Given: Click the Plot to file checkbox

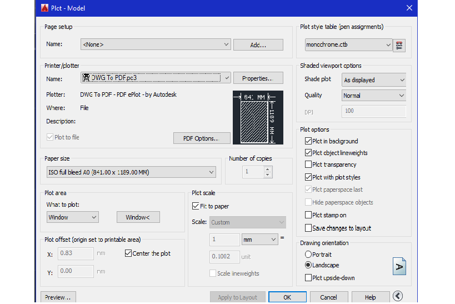Looking at the screenshot, I should (x=50, y=137).
